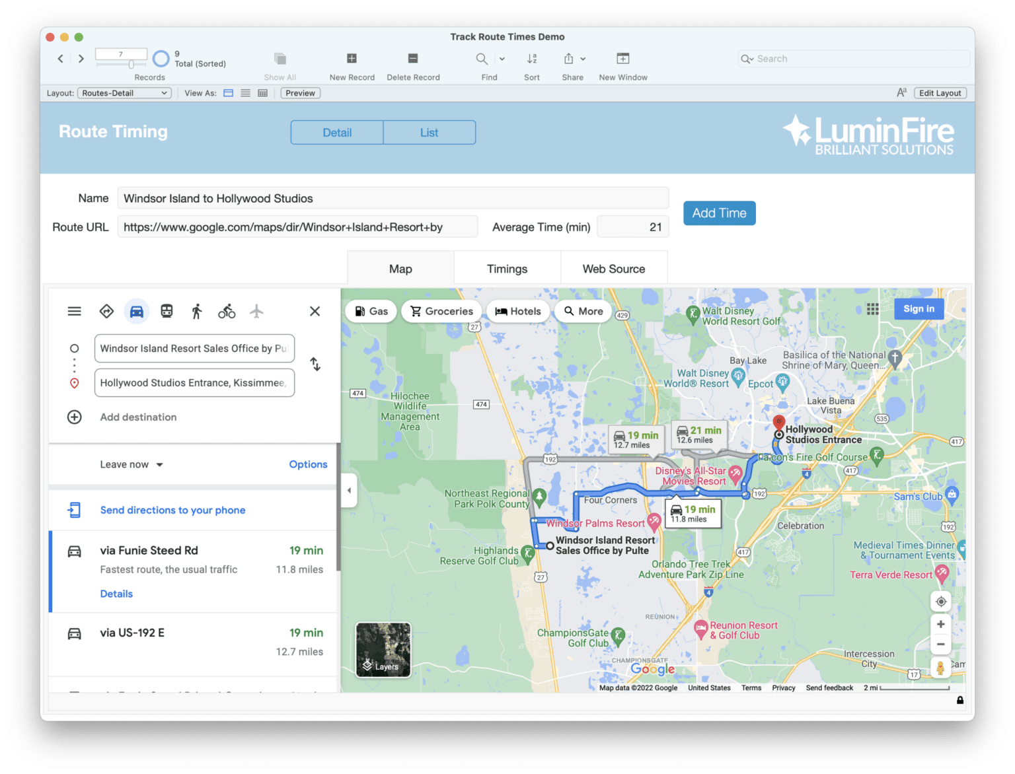
Task: Choose the flight travel mode
Action: click(x=256, y=310)
